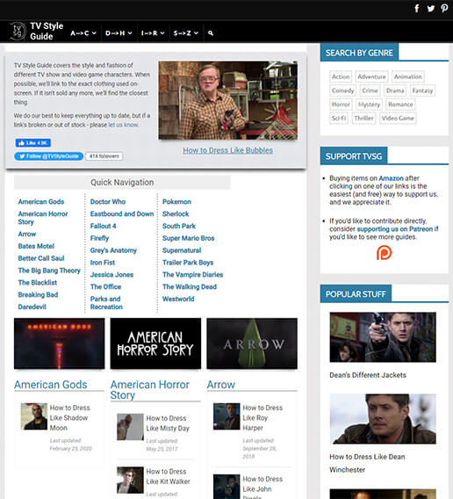The image size is (453, 499).
Task: Expand the A-->C menu
Action: coord(83,33)
